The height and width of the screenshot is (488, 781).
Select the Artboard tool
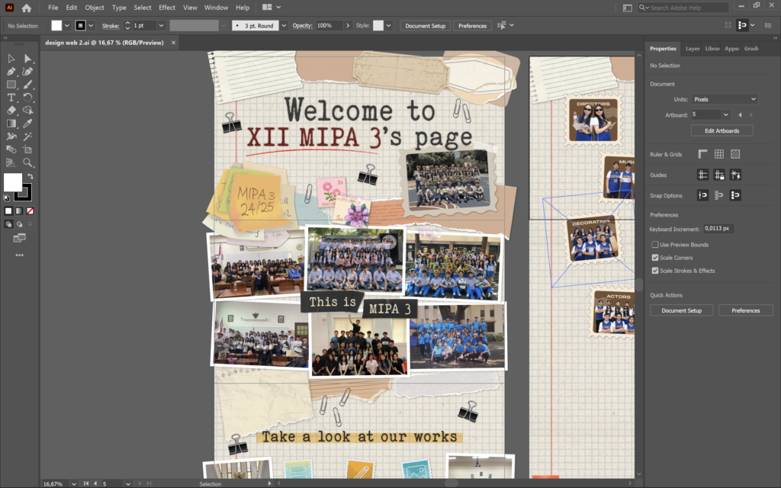(x=27, y=149)
